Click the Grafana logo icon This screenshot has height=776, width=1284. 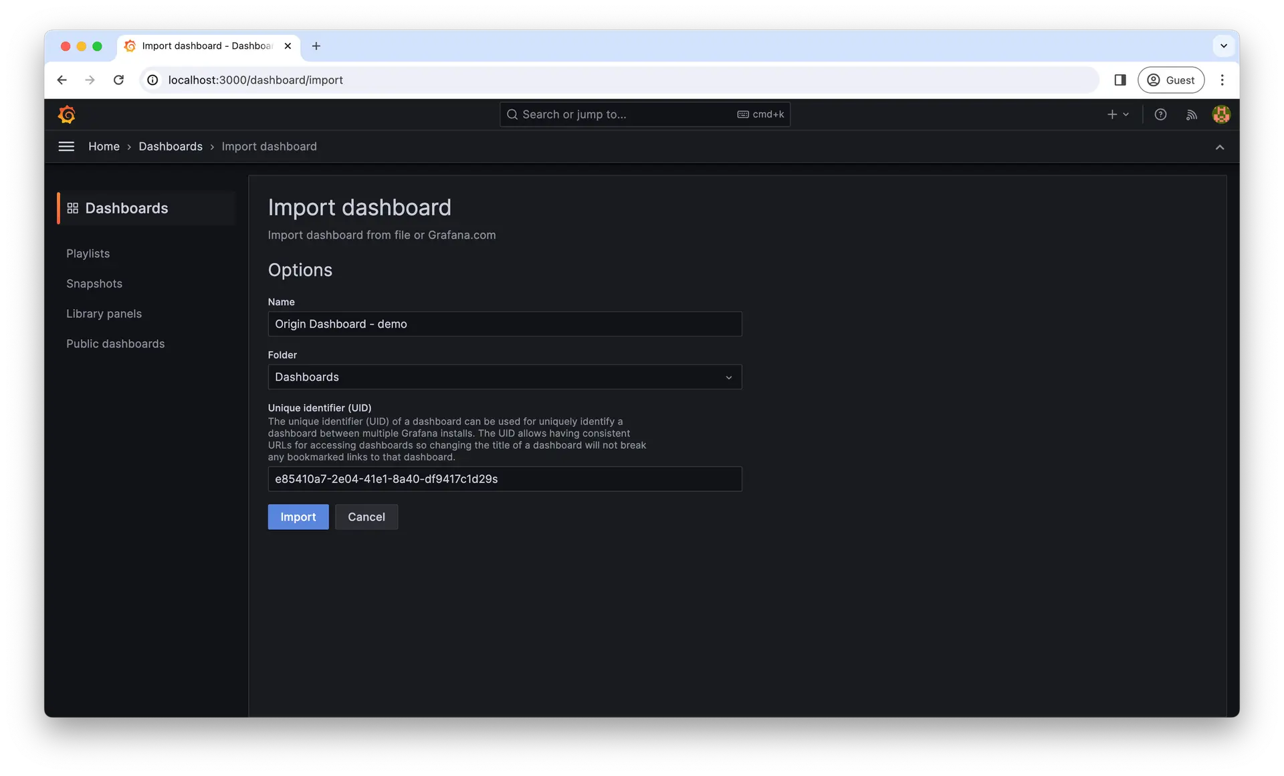coord(66,114)
